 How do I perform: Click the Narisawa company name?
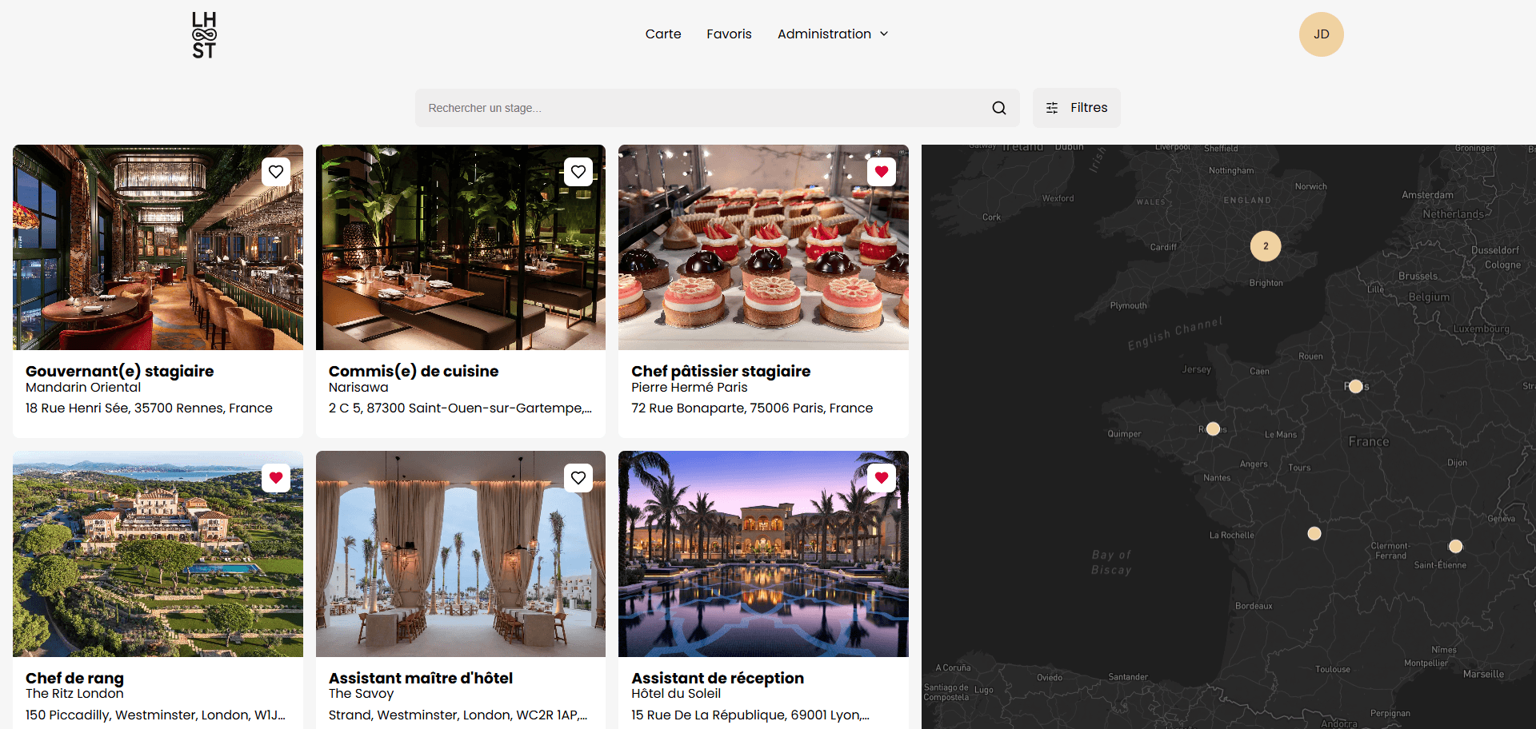358,388
